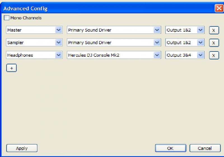The width and height of the screenshot is (224, 157).
Task: Open the Master channel dropdown
Action: coord(34,30)
